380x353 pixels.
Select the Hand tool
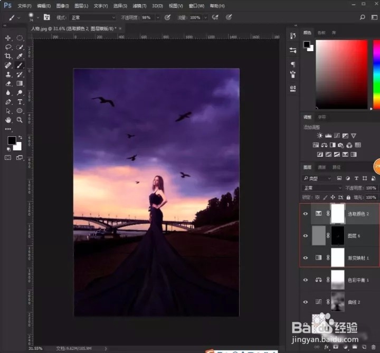8,120
